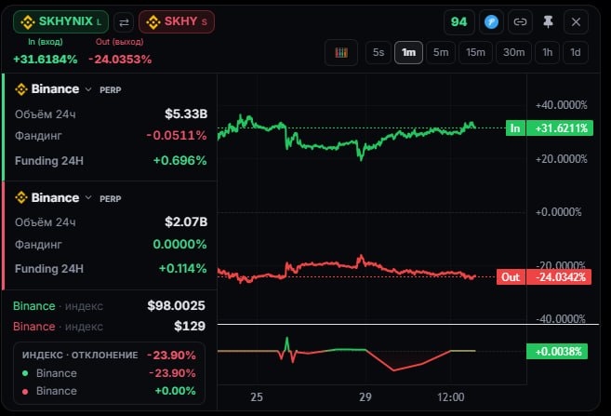Switch to 1h timeframe
This screenshot has width=611, height=416.
tap(548, 52)
